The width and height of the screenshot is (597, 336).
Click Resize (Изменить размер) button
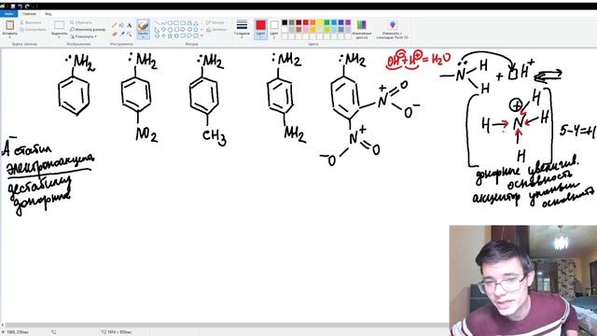[x=88, y=29]
